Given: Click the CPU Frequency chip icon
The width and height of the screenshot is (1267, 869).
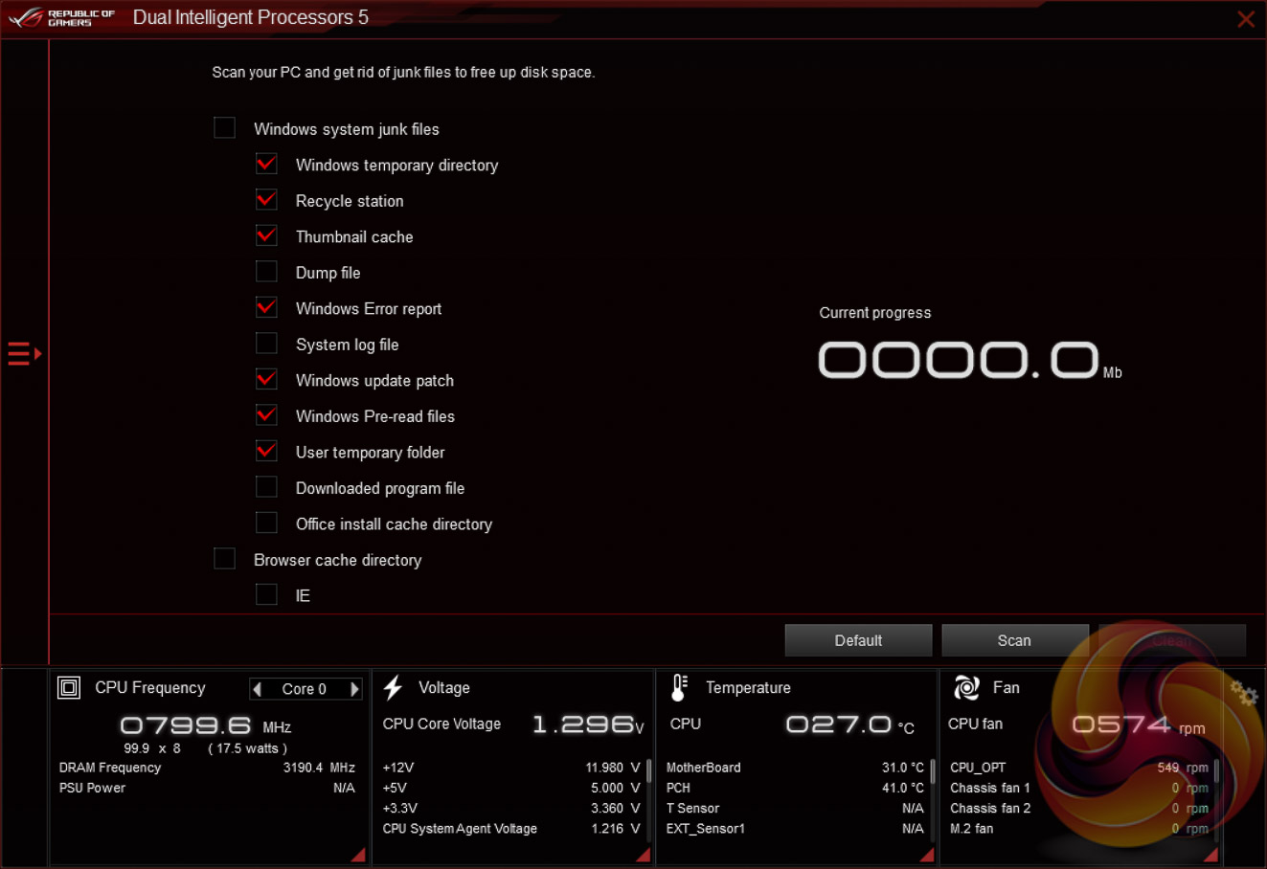Looking at the screenshot, I should pyautogui.click(x=69, y=688).
